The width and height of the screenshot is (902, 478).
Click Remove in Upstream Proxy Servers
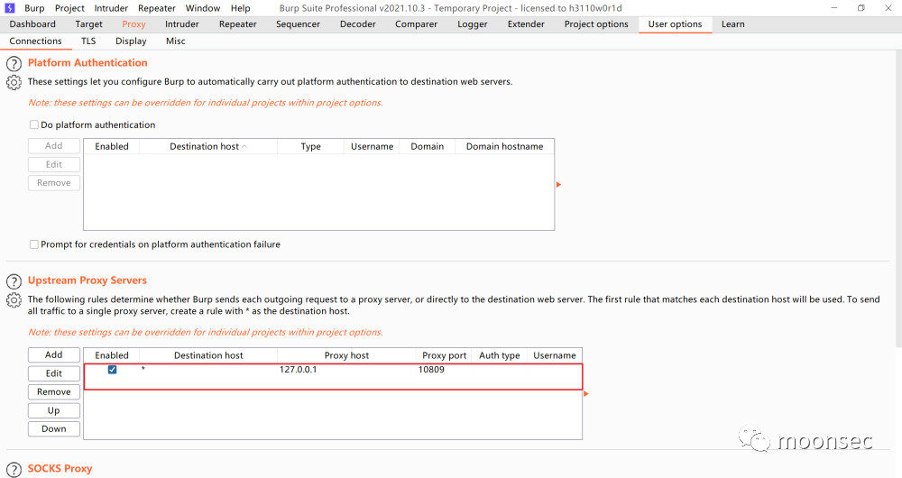54,391
